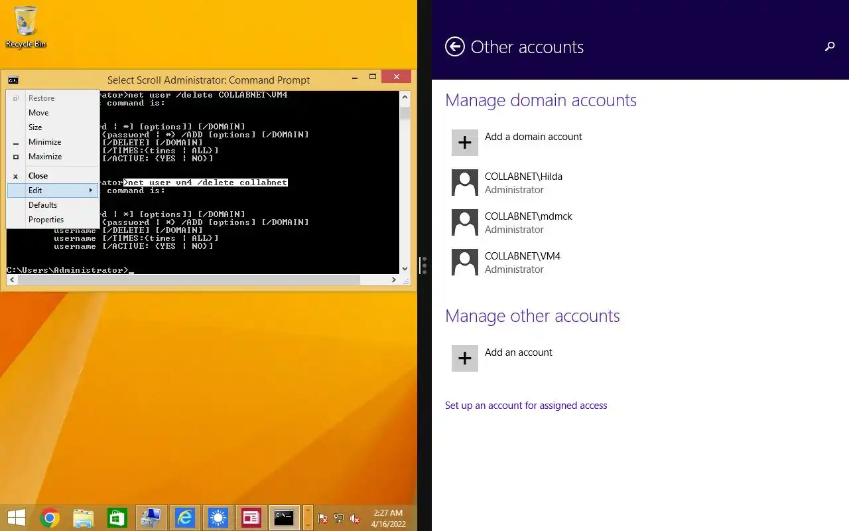Click scroll down arrow in Command Prompt

click(x=405, y=269)
